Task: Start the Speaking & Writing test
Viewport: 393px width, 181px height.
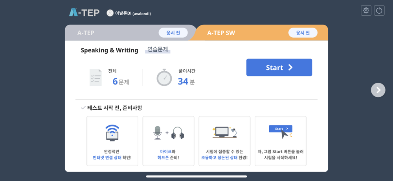Action: point(279,67)
